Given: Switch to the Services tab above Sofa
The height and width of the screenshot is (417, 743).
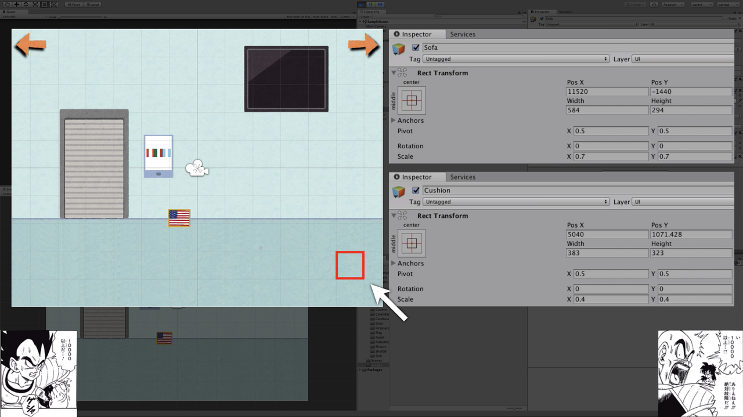Looking at the screenshot, I should [x=463, y=34].
